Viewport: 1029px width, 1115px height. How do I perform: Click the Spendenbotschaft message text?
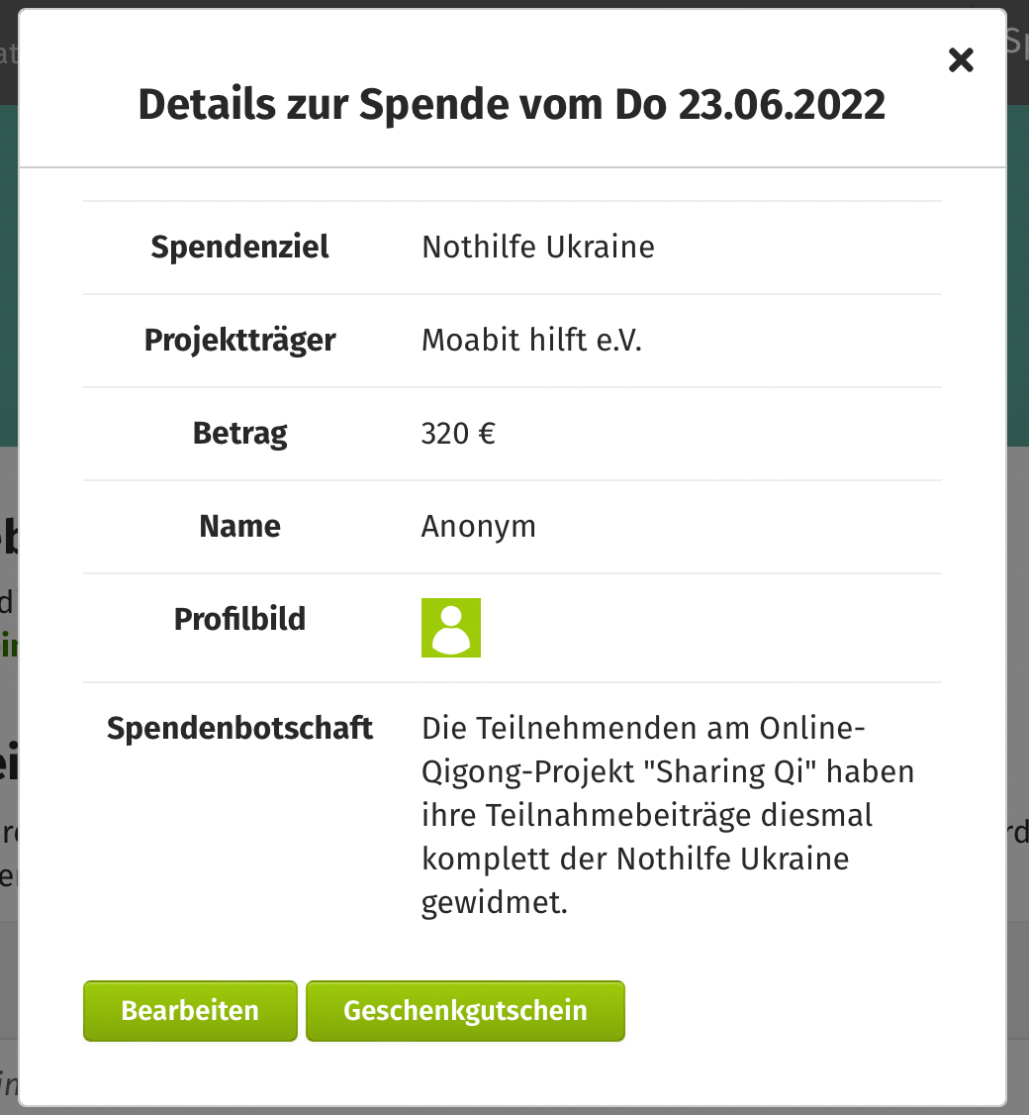[668, 815]
